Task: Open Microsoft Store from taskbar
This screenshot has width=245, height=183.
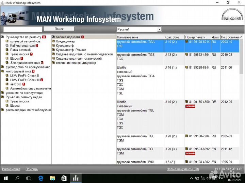Action: 64,178
